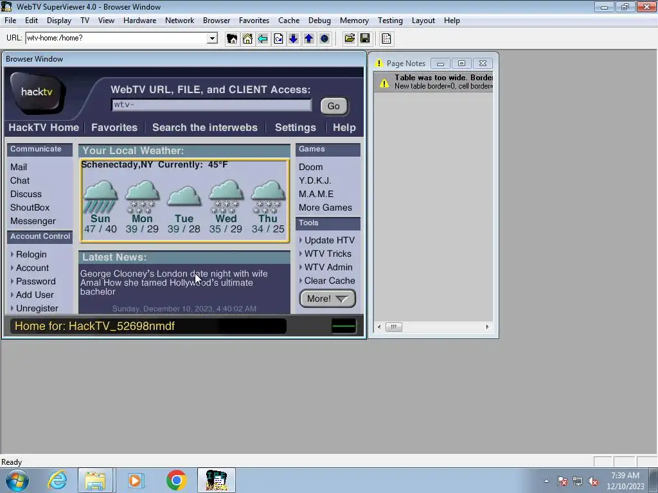
Task: Open the Favorites menu in the menu bar
Action: point(254,21)
